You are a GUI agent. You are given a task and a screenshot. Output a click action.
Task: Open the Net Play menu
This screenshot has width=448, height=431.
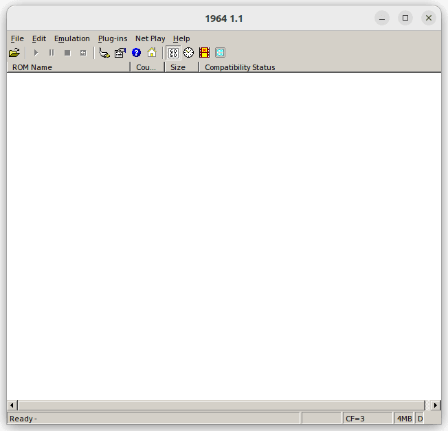(x=150, y=38)
